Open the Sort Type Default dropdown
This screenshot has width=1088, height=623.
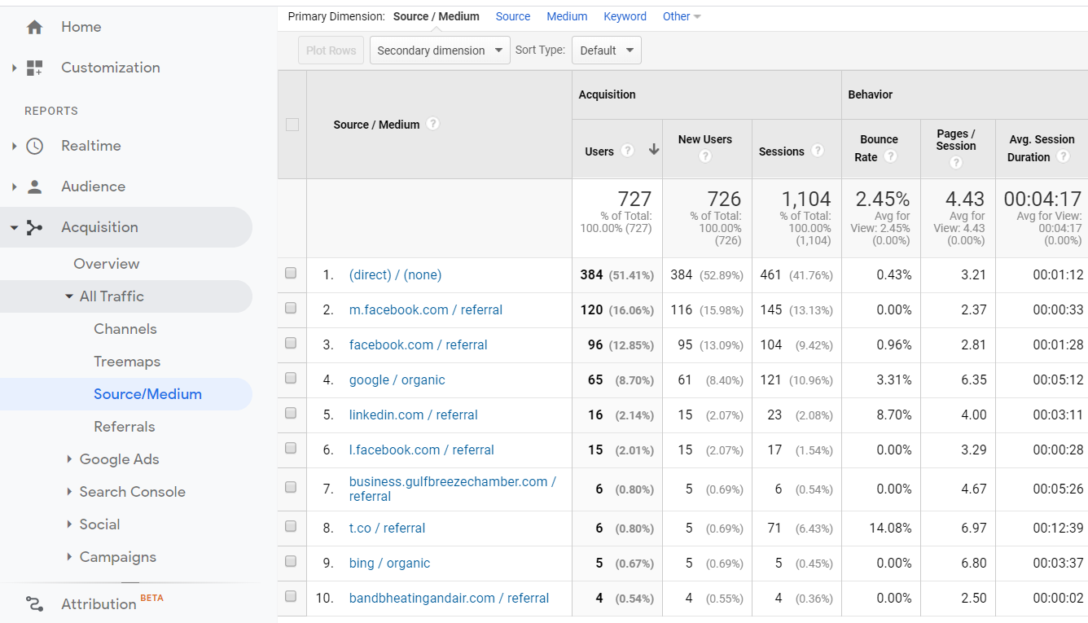coord(607,50)
